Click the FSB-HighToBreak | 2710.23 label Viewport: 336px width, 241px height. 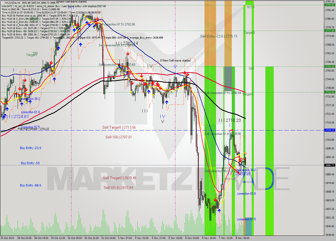[x=33, y=129]
